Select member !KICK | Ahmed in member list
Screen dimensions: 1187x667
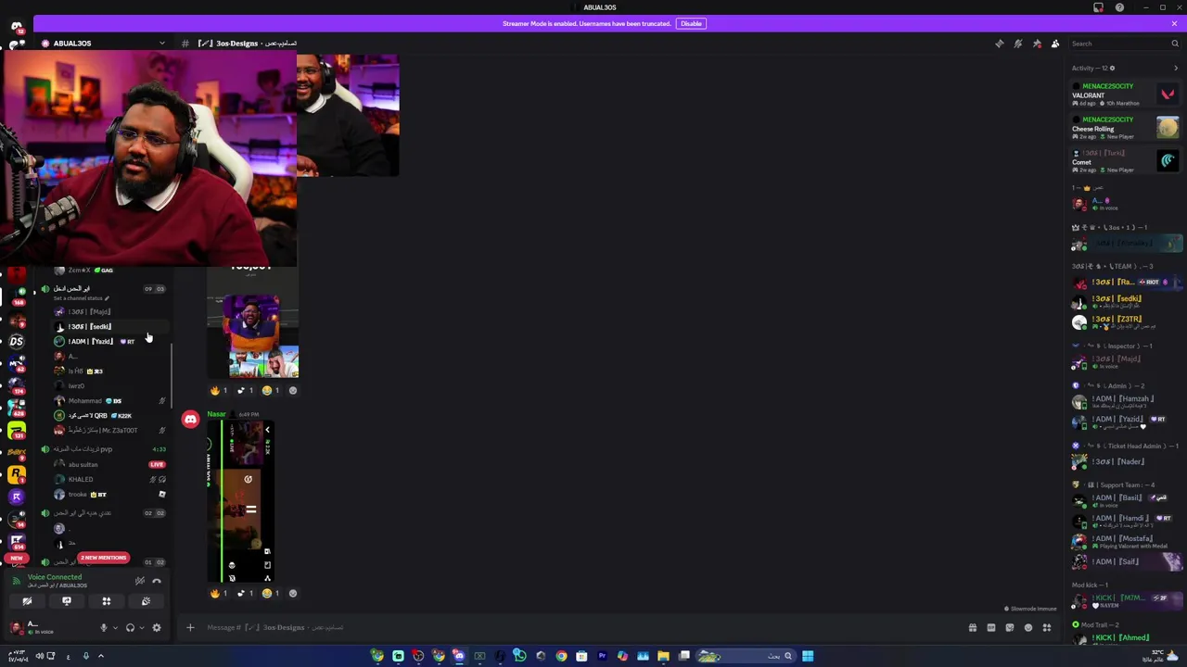(1125, 638)
